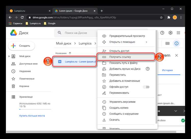Open Купить больше места link
Image resolution: width=191 pixels, height=139 pixels.
pyautogui.click(x=32, y=116)
